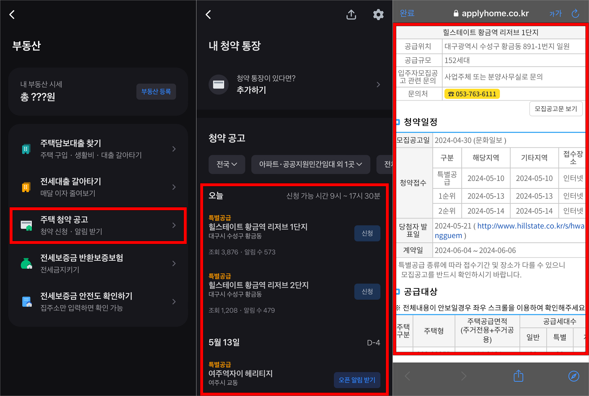Image resolution: width=589 pixels, height=396 pixels.
Task: Adjust text size with 가가 button
Action: 555,13
